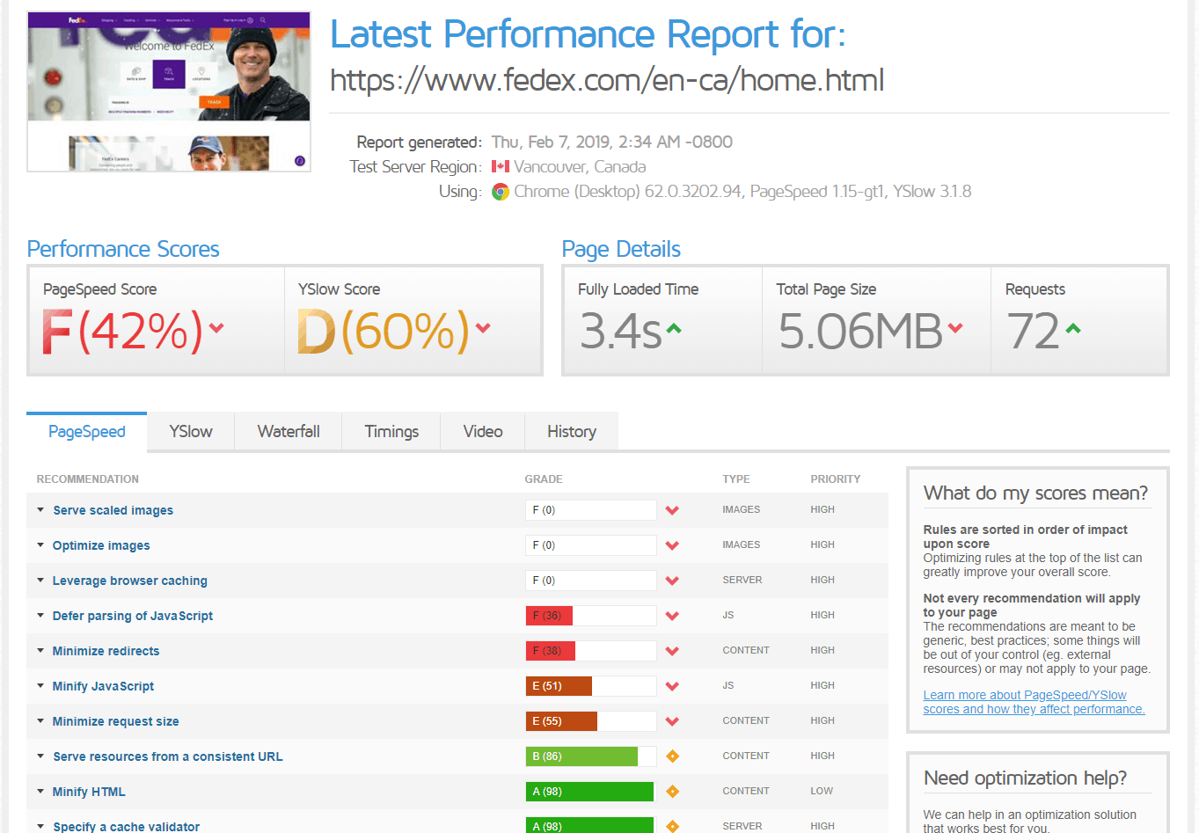Click the Chrome browser icon
The image size is (1199, 833).
tap(501, 192)
